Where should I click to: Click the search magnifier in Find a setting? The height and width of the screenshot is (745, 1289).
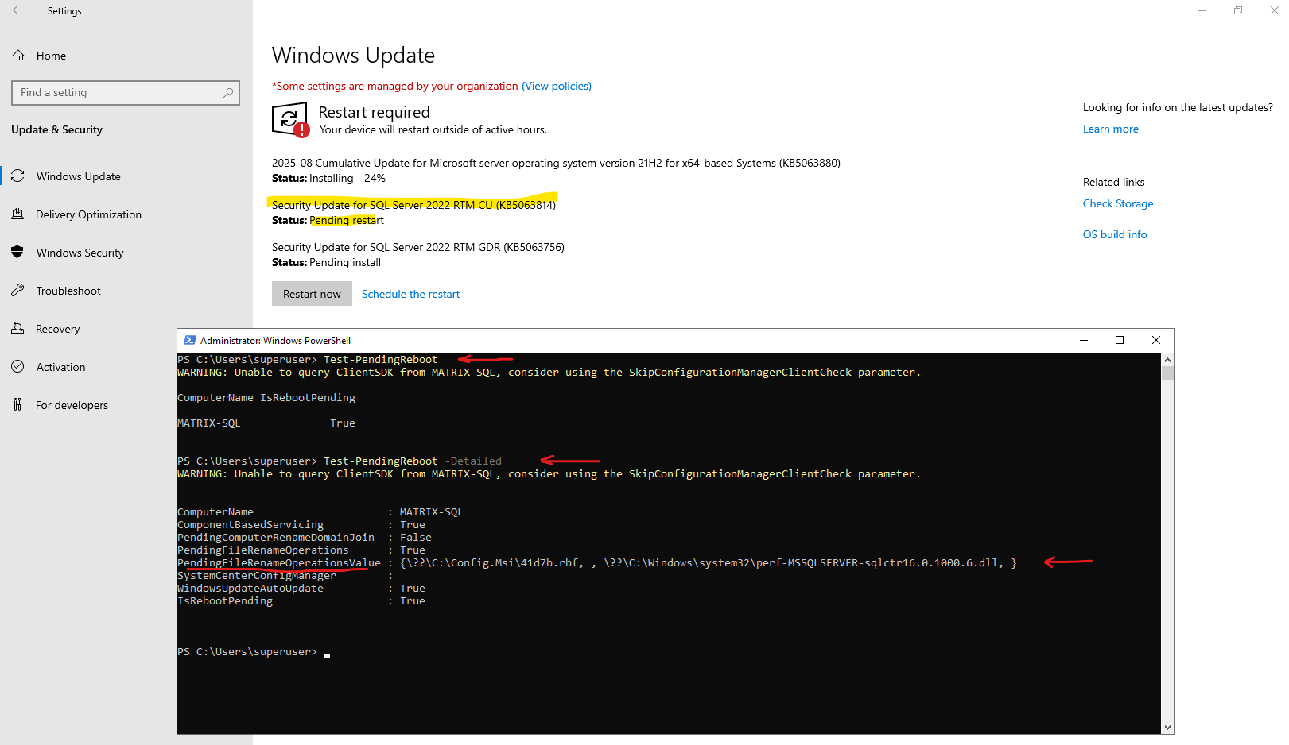[x=228, y=93]
